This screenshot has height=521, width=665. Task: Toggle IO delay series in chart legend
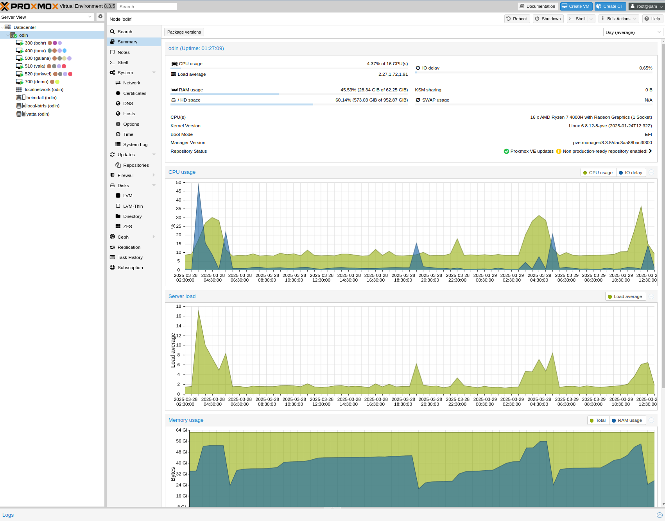(631, 173)
